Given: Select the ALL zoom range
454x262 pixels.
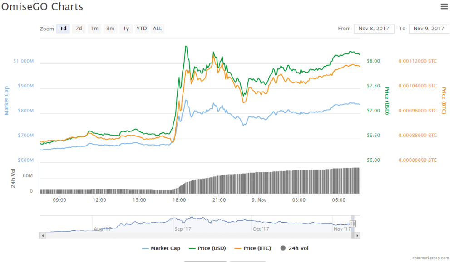Looking at the screenshot, I should [x=157, y=29].
